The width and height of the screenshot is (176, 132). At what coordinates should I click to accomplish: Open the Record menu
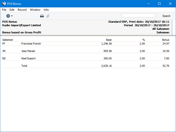[22, 10]
